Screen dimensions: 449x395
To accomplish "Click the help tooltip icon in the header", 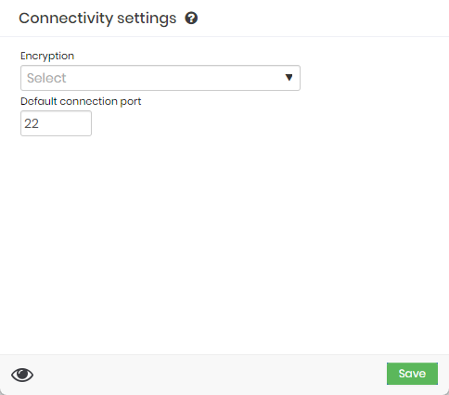I will point(191,19).
